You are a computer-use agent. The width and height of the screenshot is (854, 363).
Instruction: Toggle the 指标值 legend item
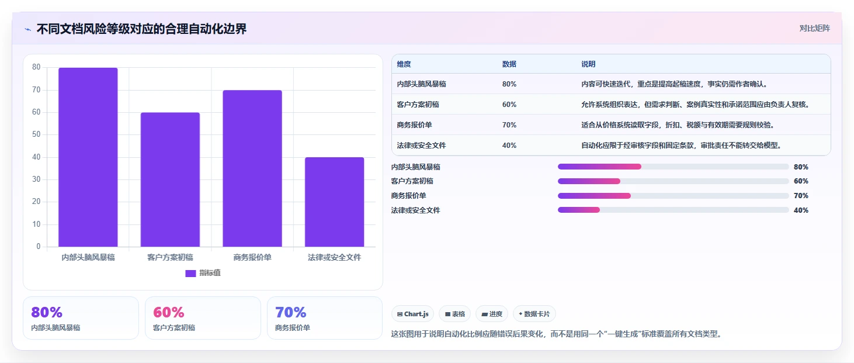click(x=203, y=273)
